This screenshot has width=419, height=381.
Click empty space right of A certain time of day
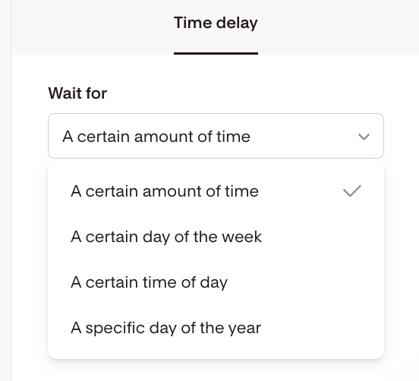pyautogui.click(x=304, y=282)
